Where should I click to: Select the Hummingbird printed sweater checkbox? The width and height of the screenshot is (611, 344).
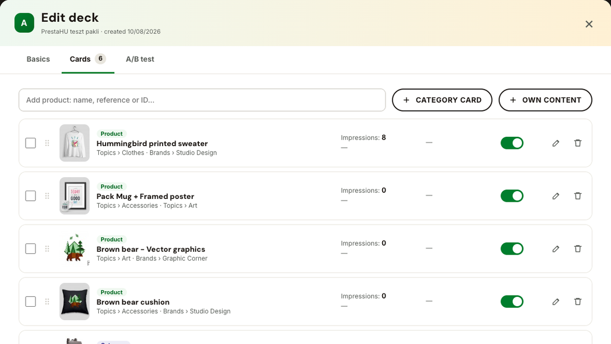pos(31,143)
